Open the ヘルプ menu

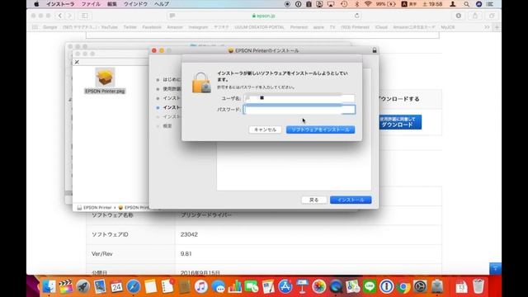pyautogui.click(x=162, y=4)
